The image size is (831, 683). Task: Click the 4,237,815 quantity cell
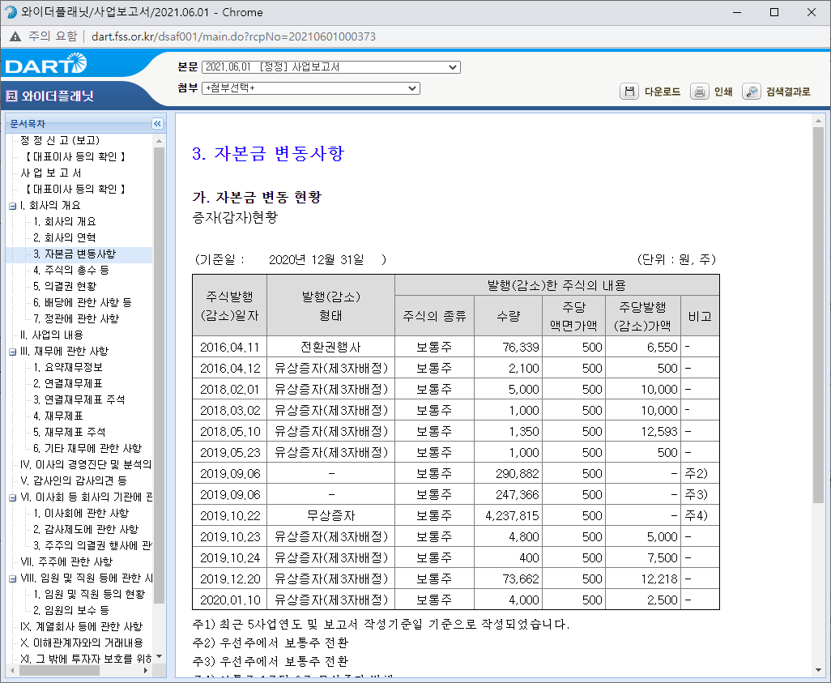tap(509, 515)
